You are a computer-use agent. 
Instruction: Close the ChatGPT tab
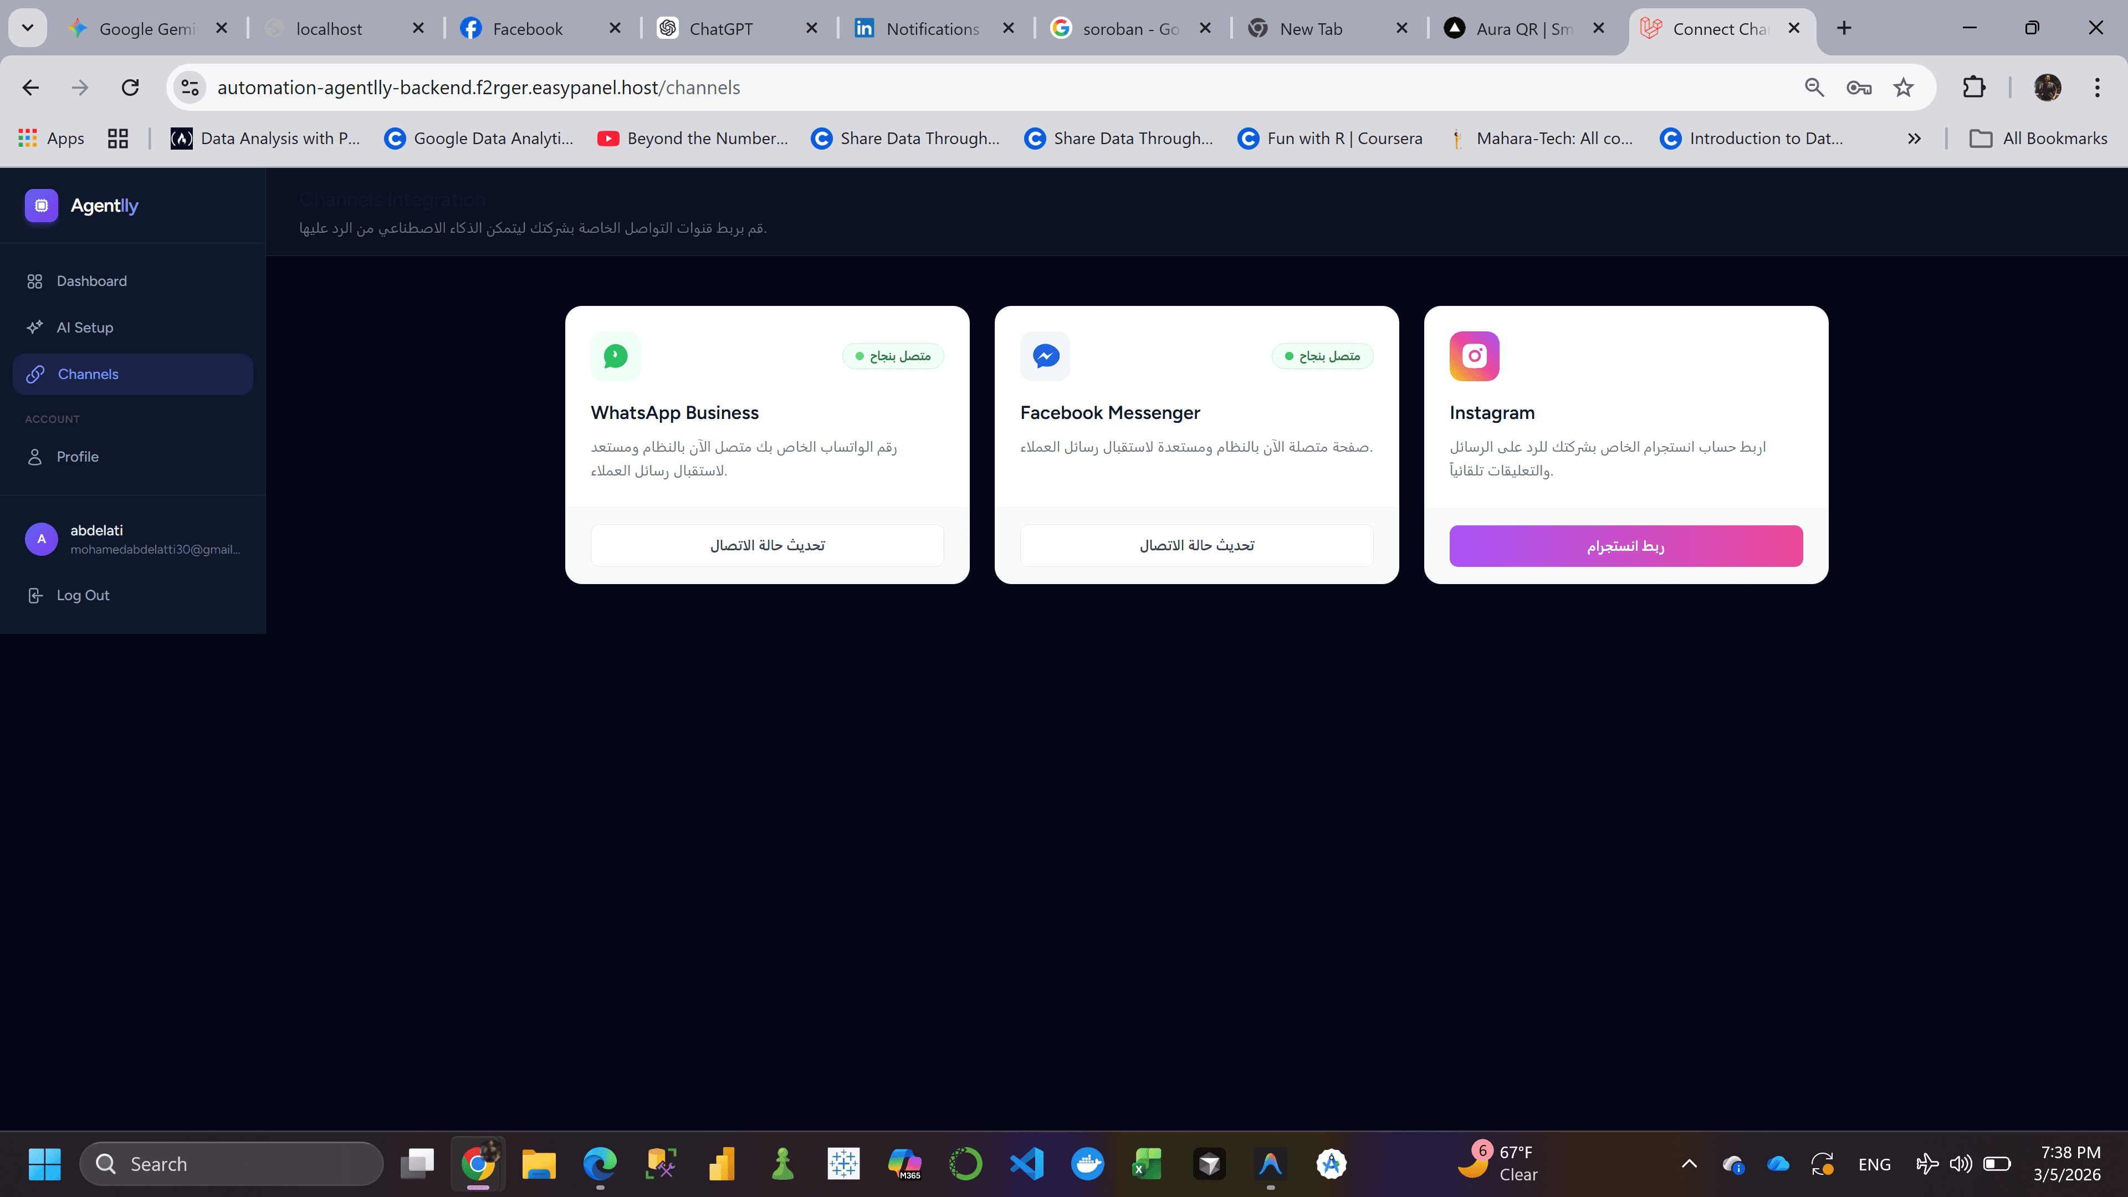pyautogui.click(x=811, y=28)
